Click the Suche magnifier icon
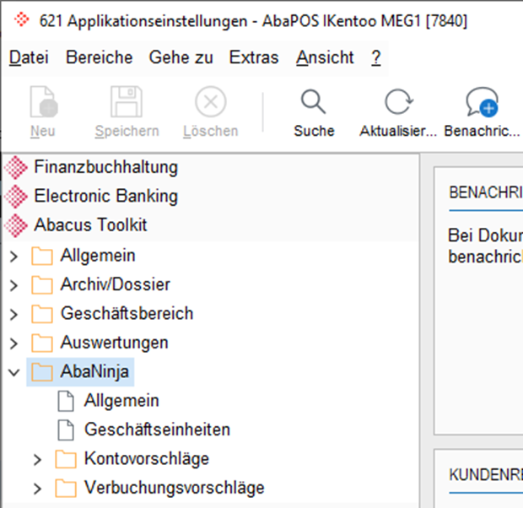Viewport: 523px width, 508px height. tap(314, 104)
